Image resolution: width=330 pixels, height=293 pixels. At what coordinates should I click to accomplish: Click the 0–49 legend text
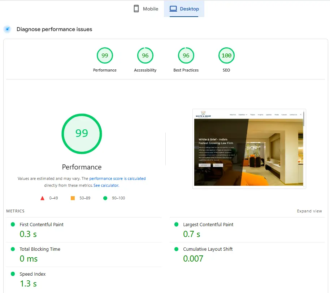pos(53,198)
